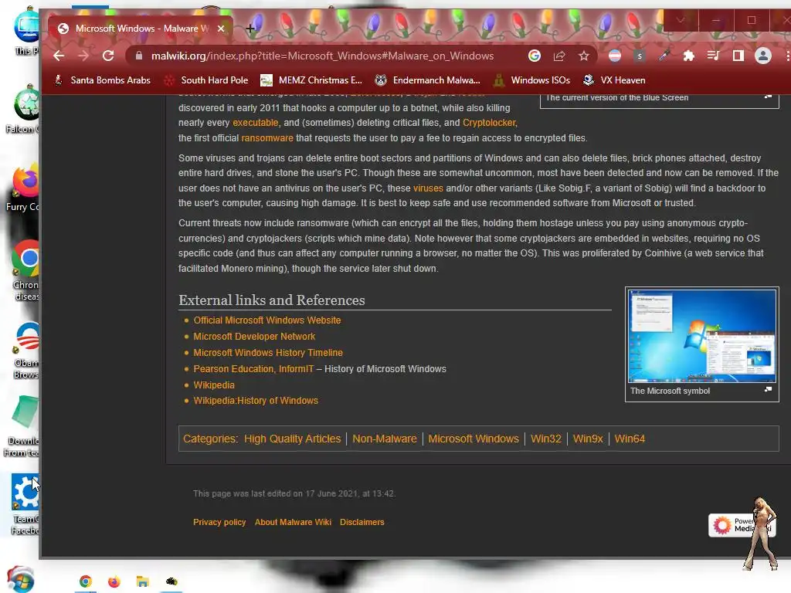Click the browser forward arrow
The height and width of the screenshot is (593, 791).
[x=83, y=56]
